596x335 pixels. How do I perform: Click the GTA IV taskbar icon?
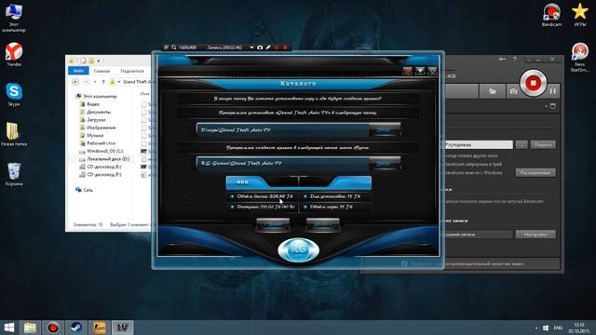[122, 328]
